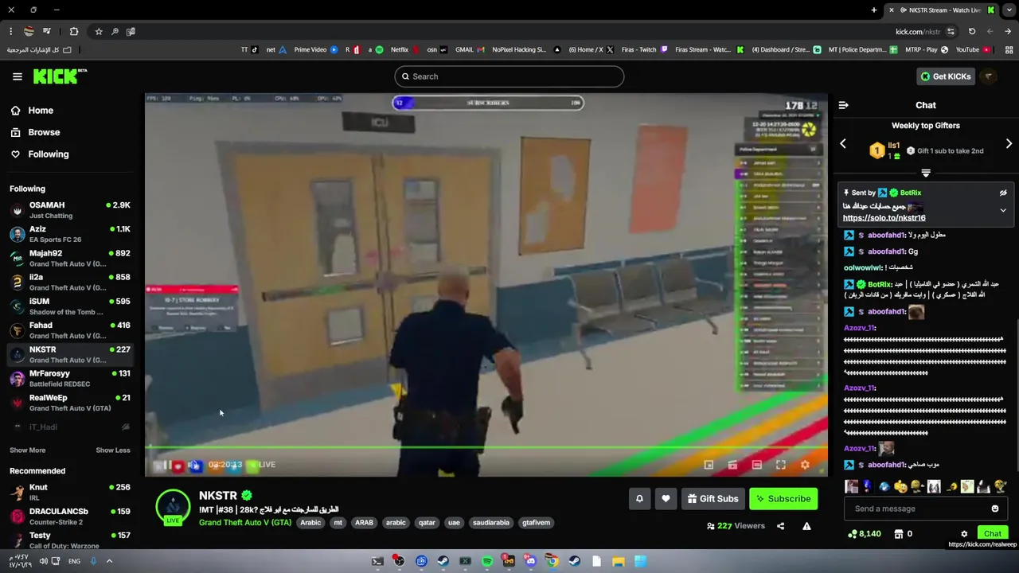
Task: Open Grand Theft Auto V (GTA) category
Action: click(245, 523)
